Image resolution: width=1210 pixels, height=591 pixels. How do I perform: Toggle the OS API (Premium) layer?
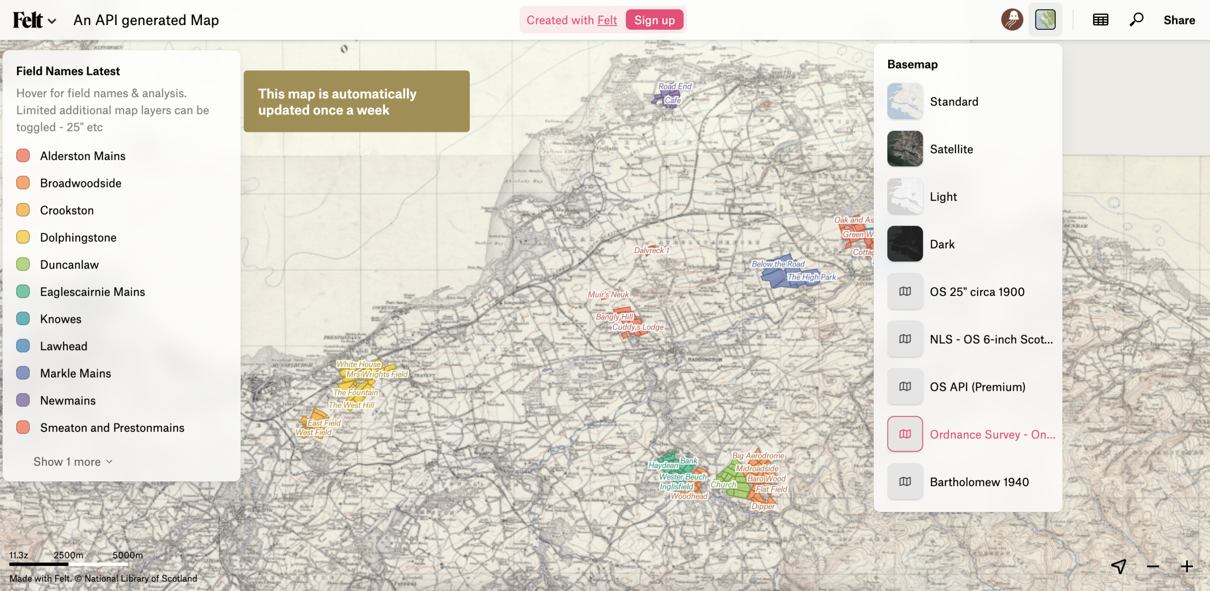pos(977,387)
